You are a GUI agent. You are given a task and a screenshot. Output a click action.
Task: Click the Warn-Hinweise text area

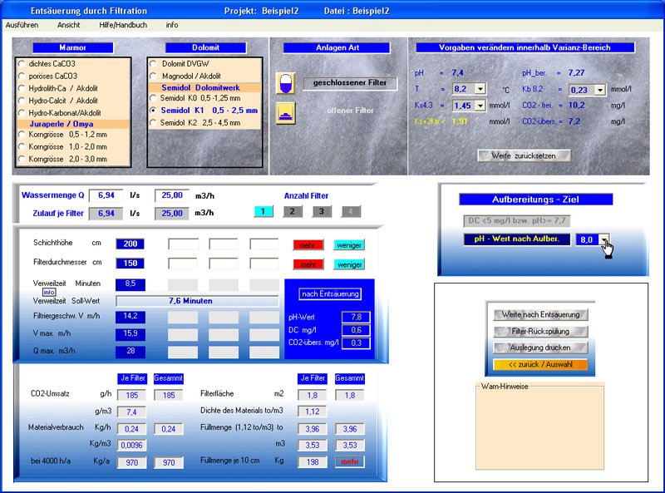[x=539, y=426]
